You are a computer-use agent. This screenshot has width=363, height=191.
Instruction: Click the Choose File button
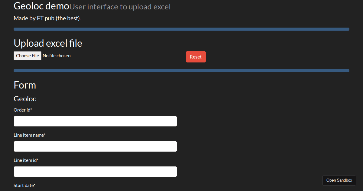pyautogui.click(x=27, y=55)
